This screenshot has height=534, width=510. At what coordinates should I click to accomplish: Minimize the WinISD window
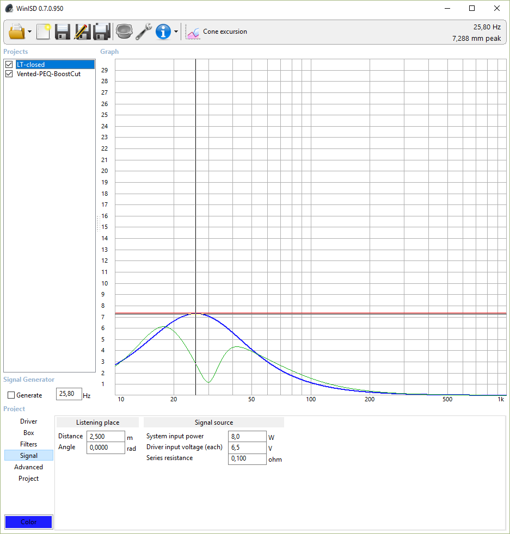click(447, 8)
